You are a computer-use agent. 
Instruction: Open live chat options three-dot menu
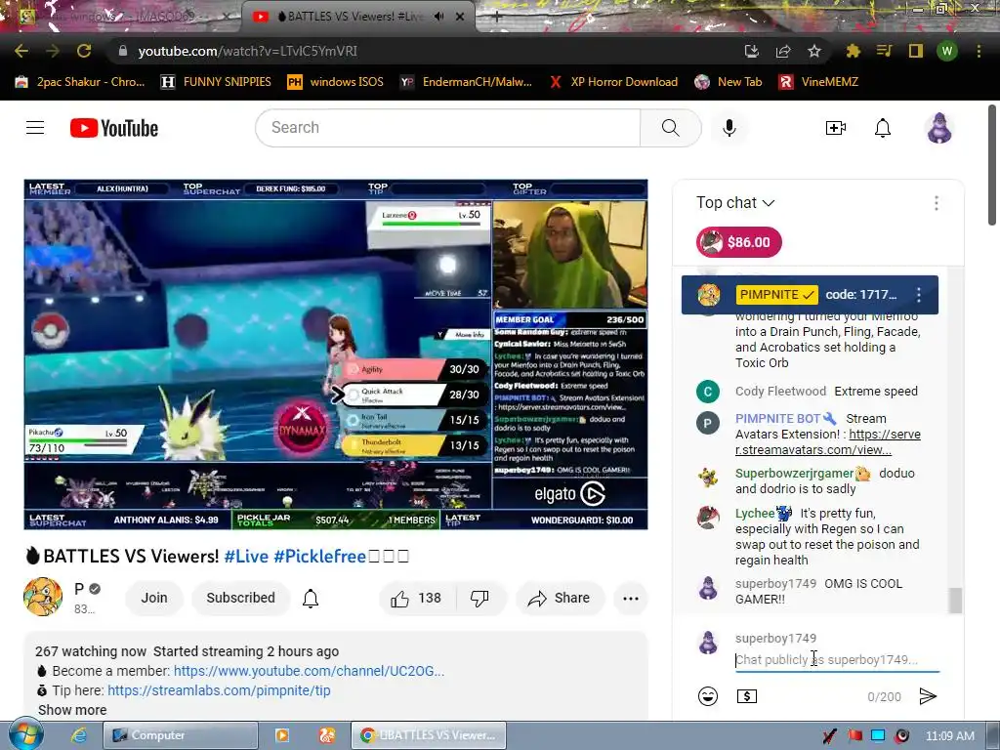coord(937,203)
